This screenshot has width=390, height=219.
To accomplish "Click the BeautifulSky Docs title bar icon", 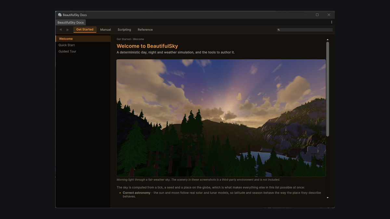I will coord(60,15).
